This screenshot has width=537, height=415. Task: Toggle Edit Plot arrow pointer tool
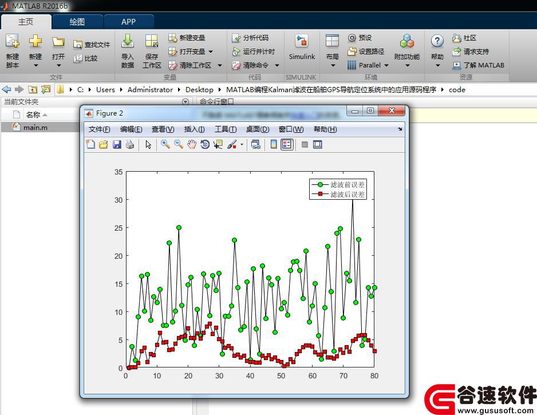(148, 144)
